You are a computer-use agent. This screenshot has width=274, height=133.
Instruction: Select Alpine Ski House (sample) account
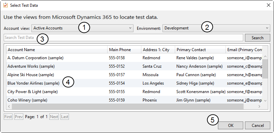coord(31,75)
